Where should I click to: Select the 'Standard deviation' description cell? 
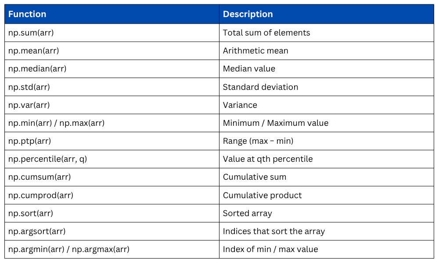[260, 87]
